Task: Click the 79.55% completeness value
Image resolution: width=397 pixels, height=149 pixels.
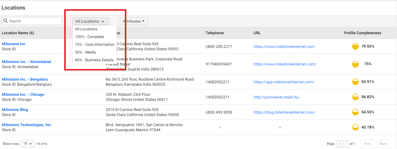Action: tap(368, 46)
